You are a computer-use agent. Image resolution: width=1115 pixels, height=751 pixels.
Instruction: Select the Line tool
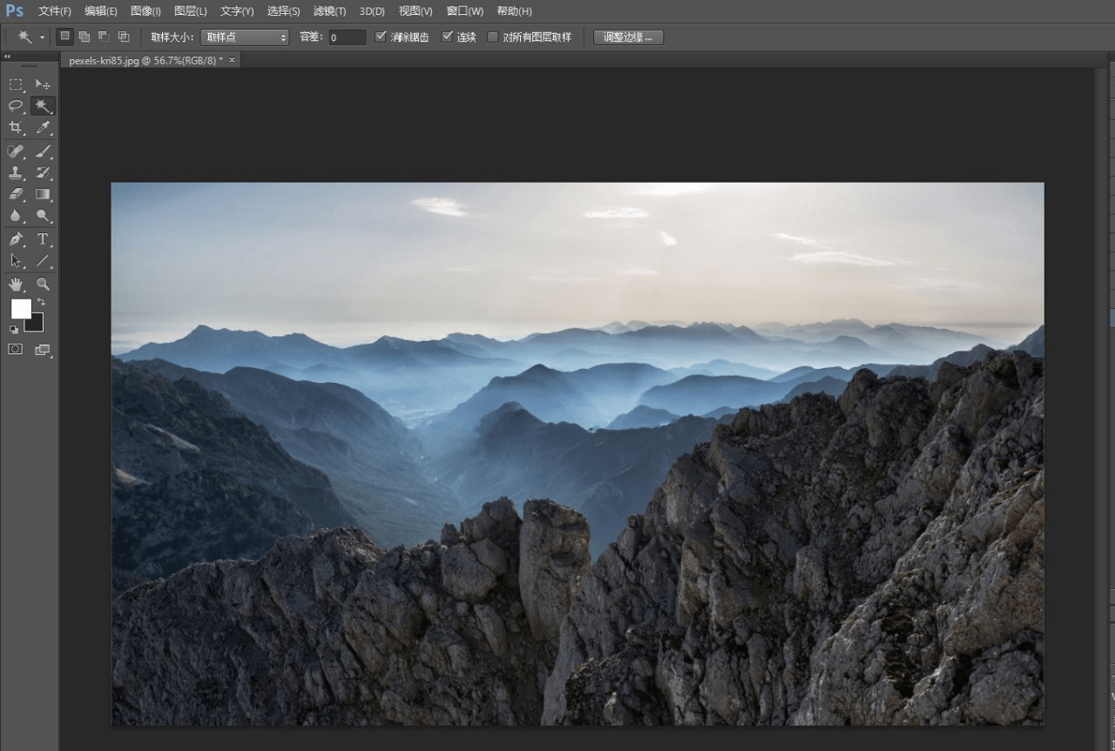(x=43, y=261)
